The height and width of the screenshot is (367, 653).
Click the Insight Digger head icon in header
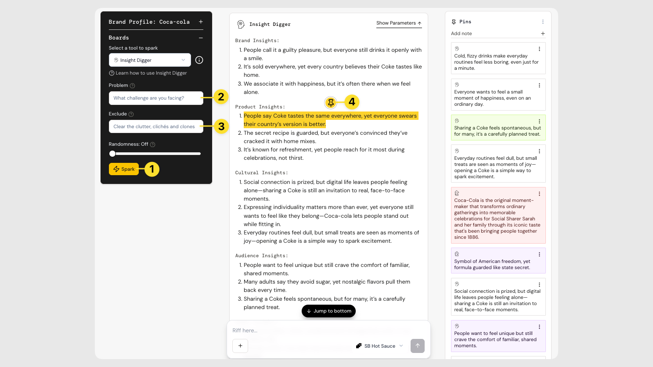[241, 24]
